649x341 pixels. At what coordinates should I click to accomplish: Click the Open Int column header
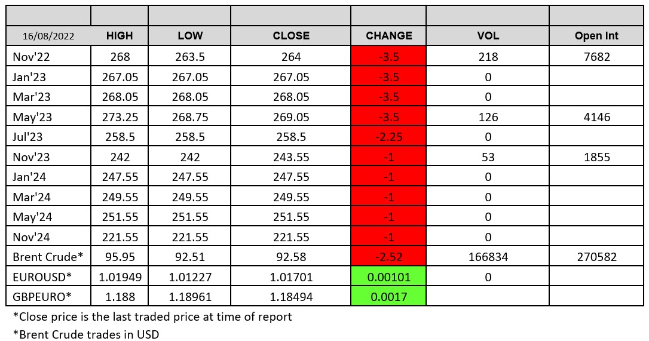pos(596,36)
